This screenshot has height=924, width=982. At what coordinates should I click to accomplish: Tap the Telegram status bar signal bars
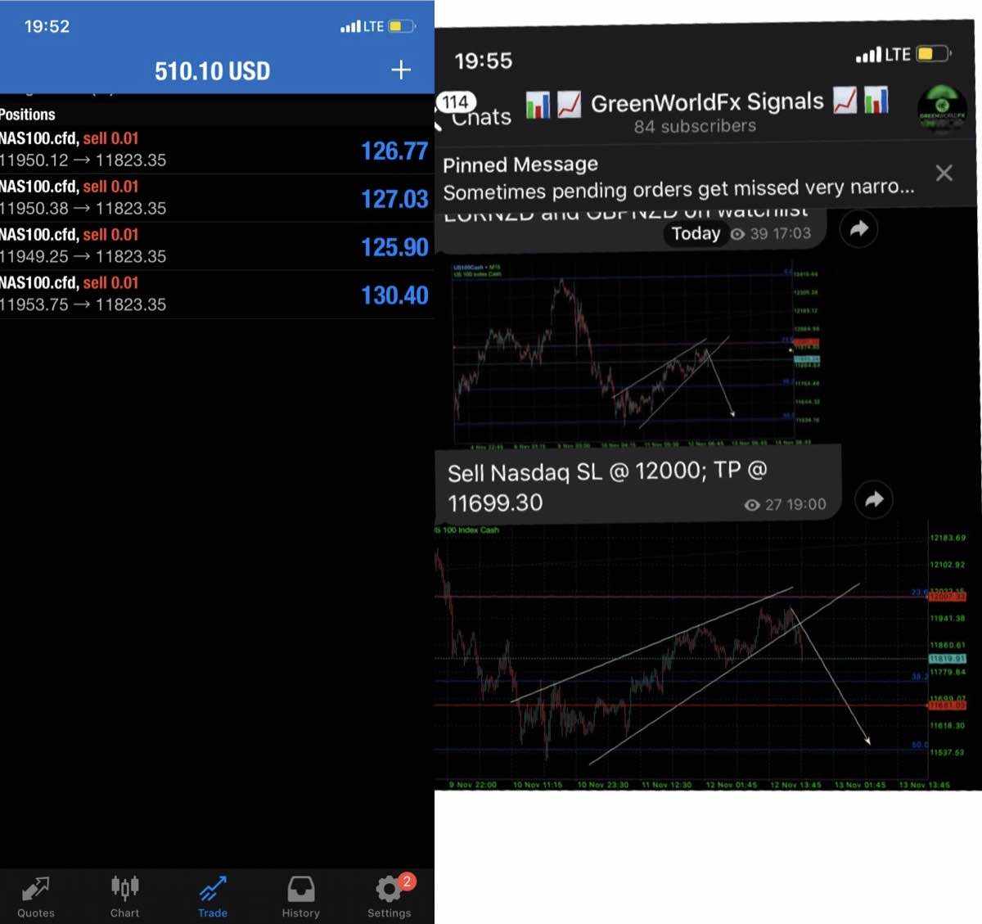(x=868, y=56)
